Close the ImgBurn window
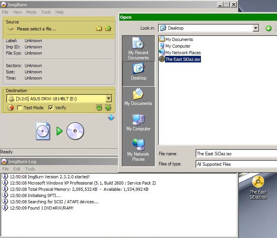Image resolution: width=277 pixels, height=238 pixels. click(x=234, y=5)
